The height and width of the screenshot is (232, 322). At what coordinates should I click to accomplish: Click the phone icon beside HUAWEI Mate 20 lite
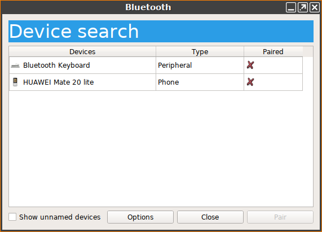pos(15,82)
